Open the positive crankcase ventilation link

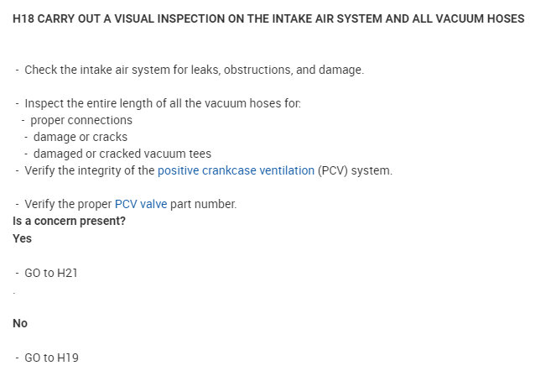tap(236, 170)
